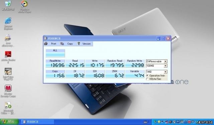Image resolution: width=214 pixels, height=125 pixels.
Task: Click the Print toolbar button in FDBENCH
Action: [51, 44]
